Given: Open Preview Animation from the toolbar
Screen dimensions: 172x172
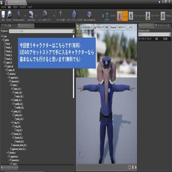Looking at the screenshot, I should 19,15.
